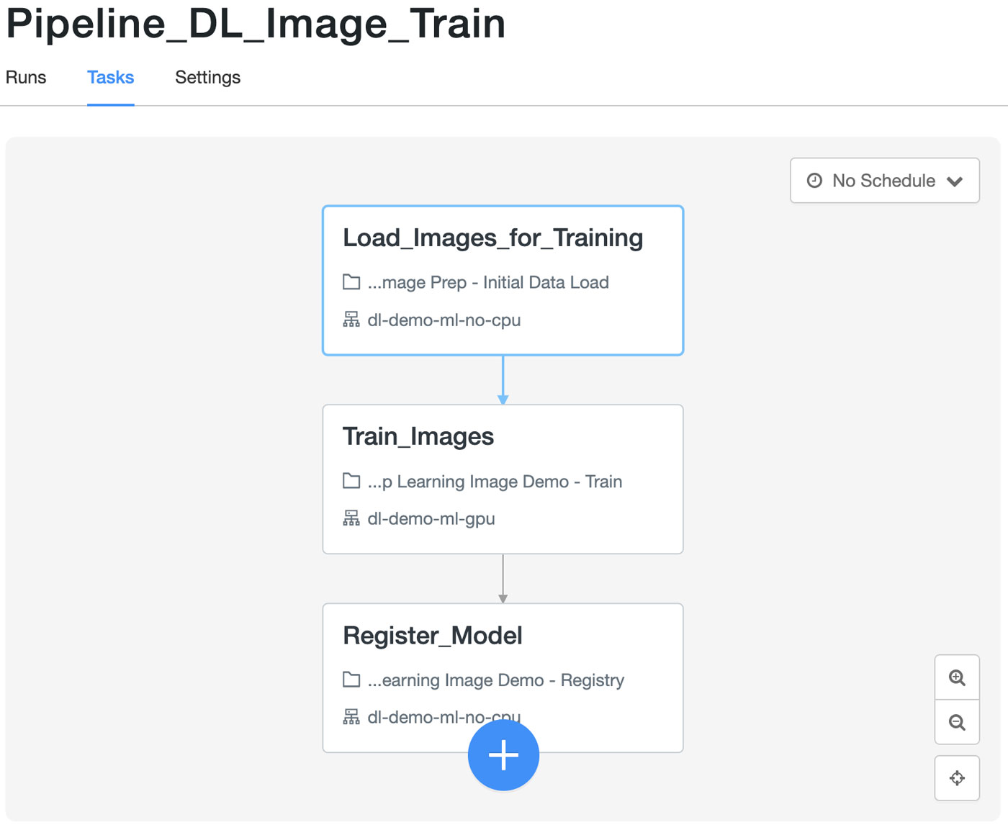Viewport: 1008px width, 825px height.
Task: Open the No Schedule dropdown
Action: pos(883,181)
